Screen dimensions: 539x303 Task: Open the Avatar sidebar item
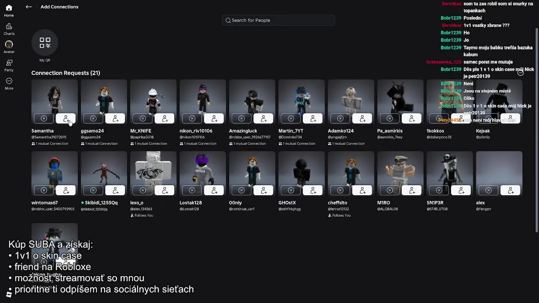(x=9, y=47)
